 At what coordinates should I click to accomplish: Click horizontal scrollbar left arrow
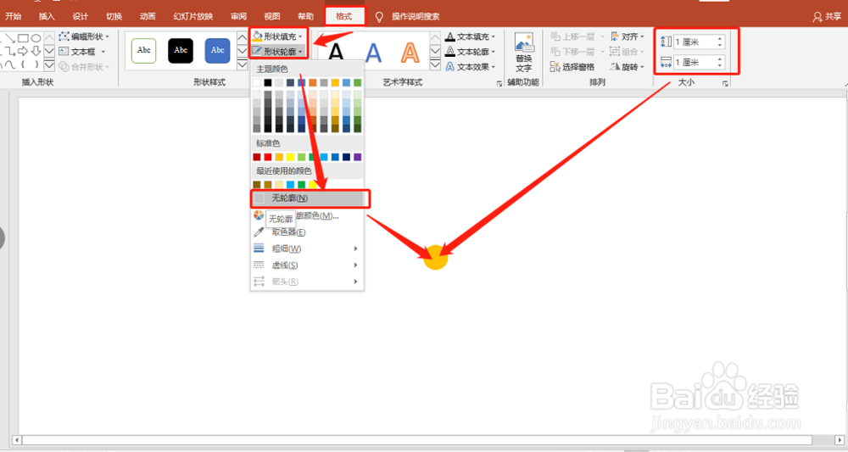pyautogui.click(x=16, y=440)
